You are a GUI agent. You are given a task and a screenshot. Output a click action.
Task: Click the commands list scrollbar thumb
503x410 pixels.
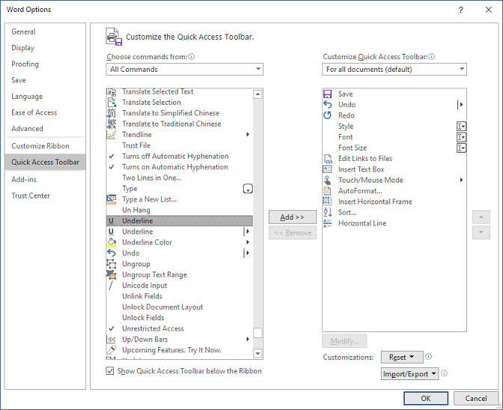[x=257, y=333]
